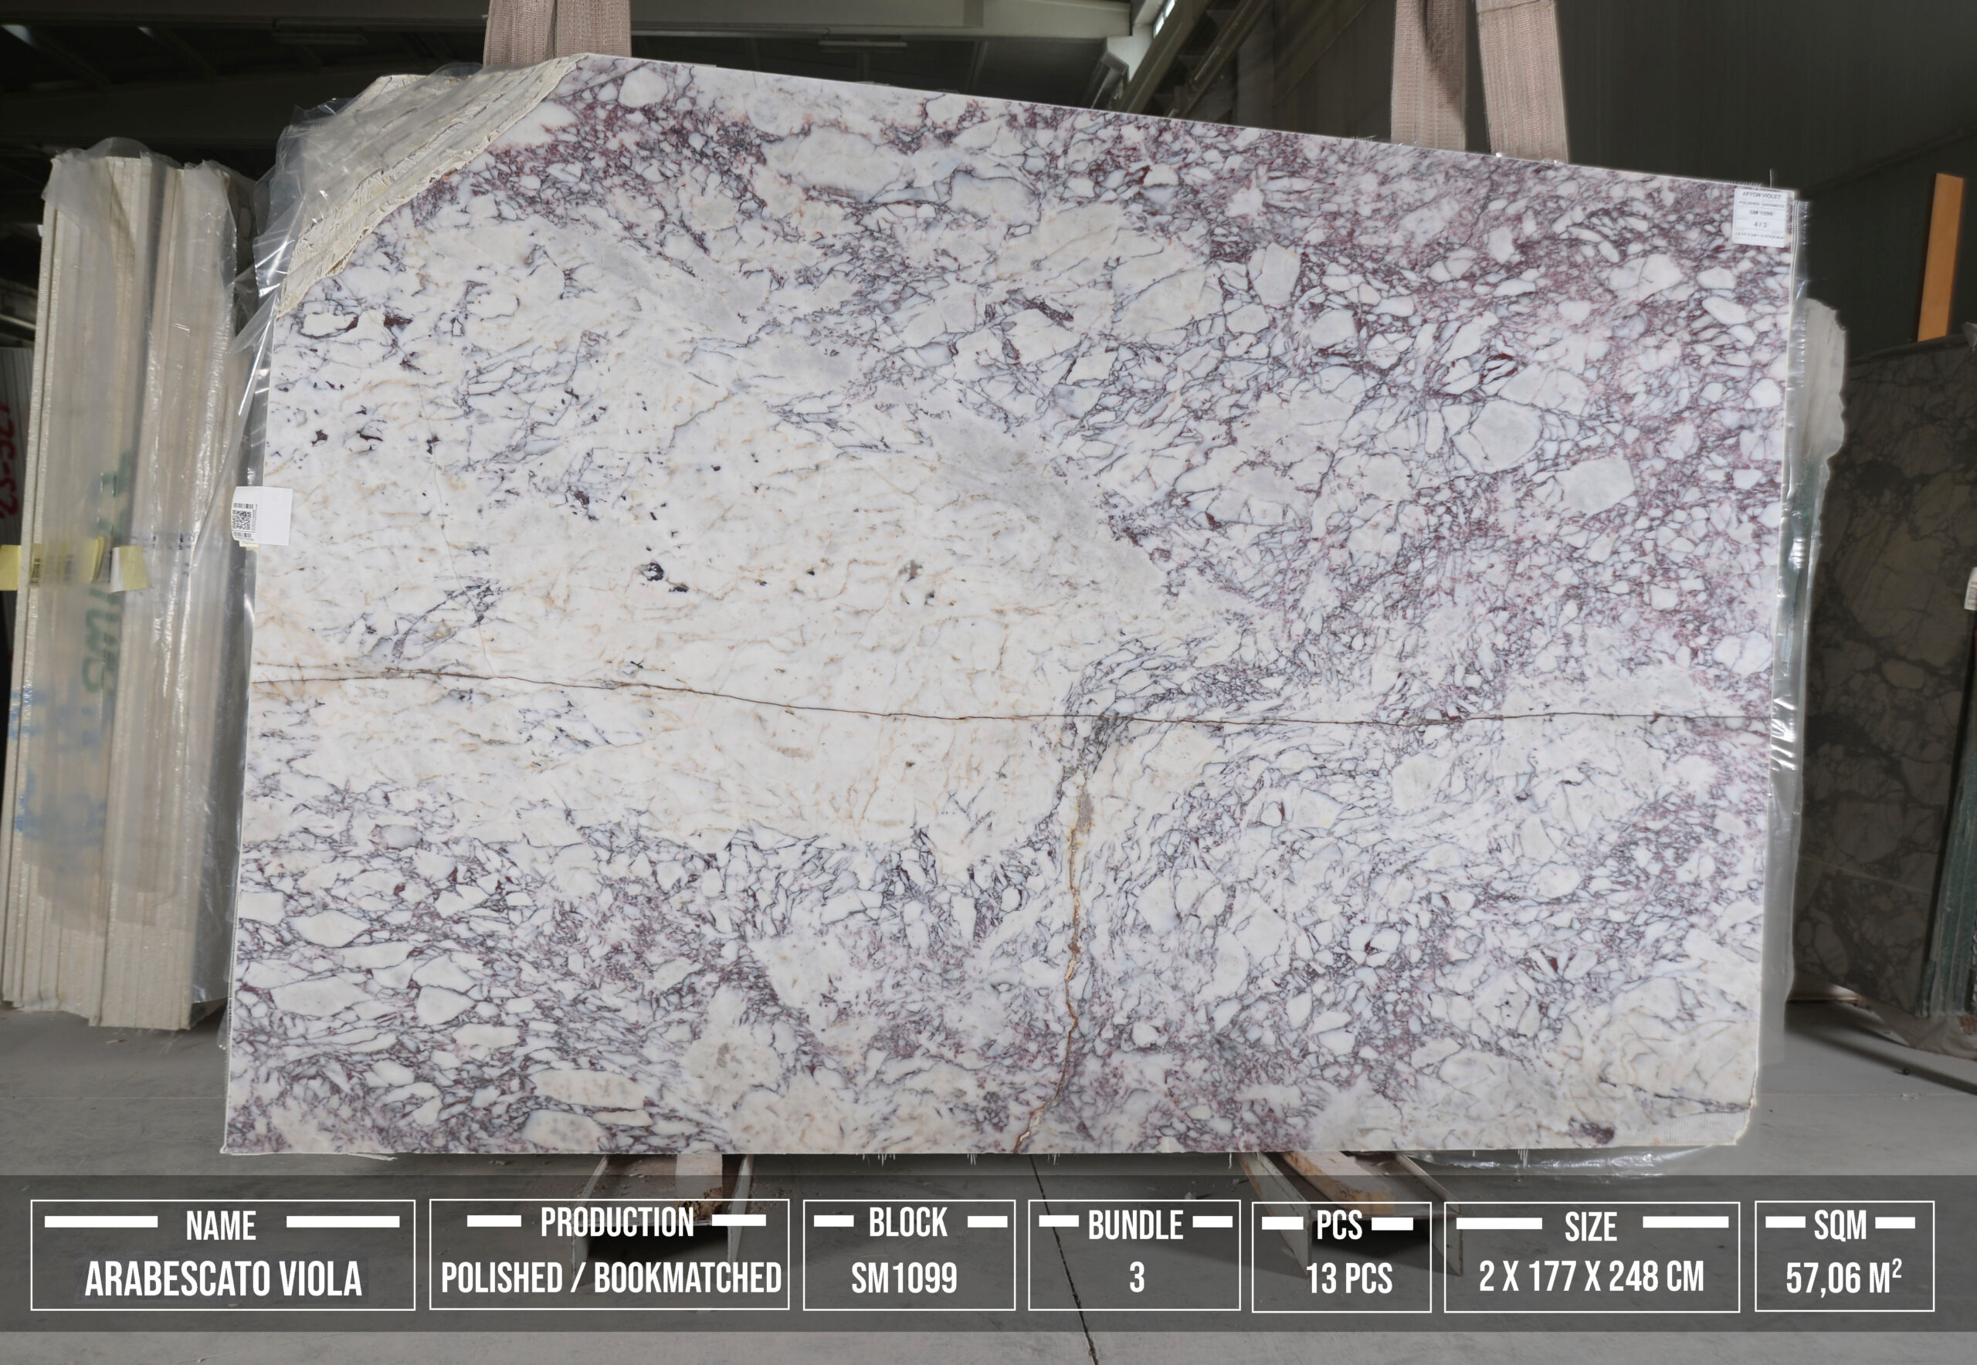Viewport: 1977px width, 1365px height.
Task: Click the BLOCK heading label
Action: [x=907, y=1222]
